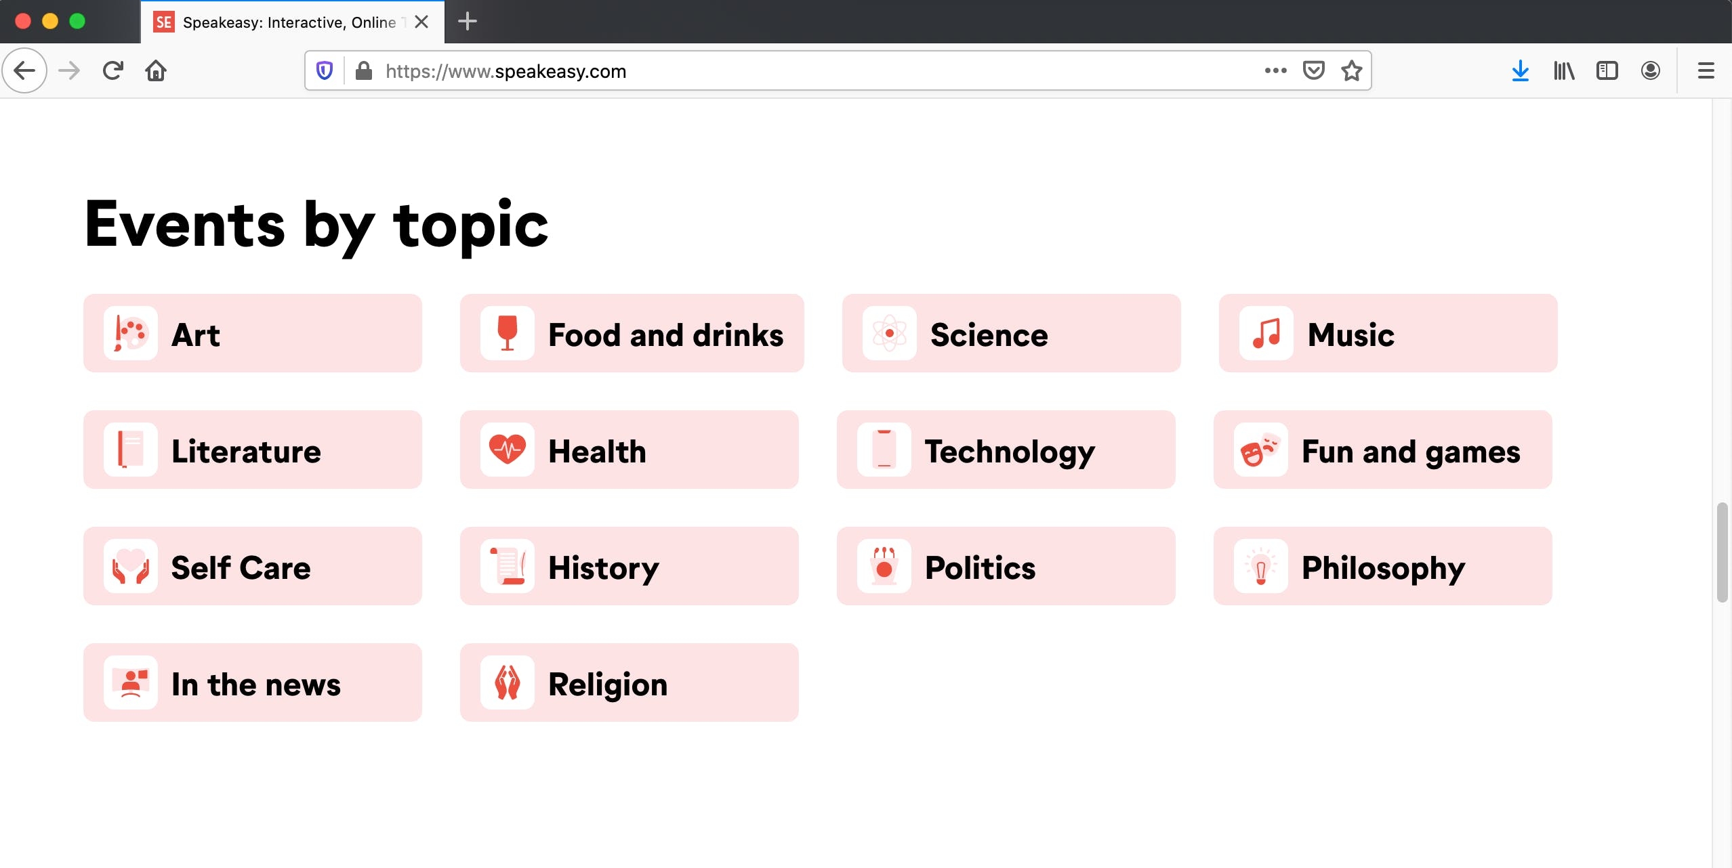
Task: Click the praying hands Religion icon
Action: tap(508, 682)
